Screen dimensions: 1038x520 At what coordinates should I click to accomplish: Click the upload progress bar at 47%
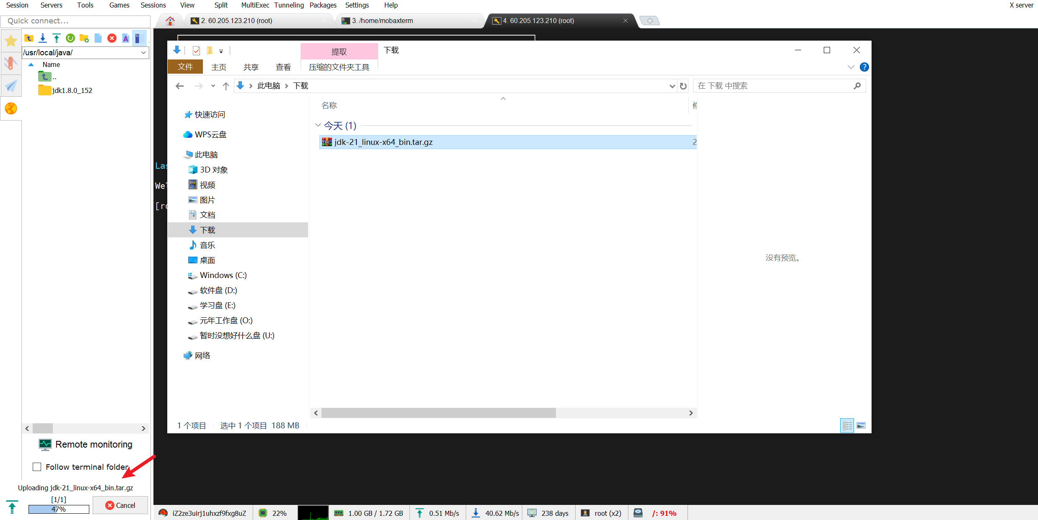pos(59,509)
